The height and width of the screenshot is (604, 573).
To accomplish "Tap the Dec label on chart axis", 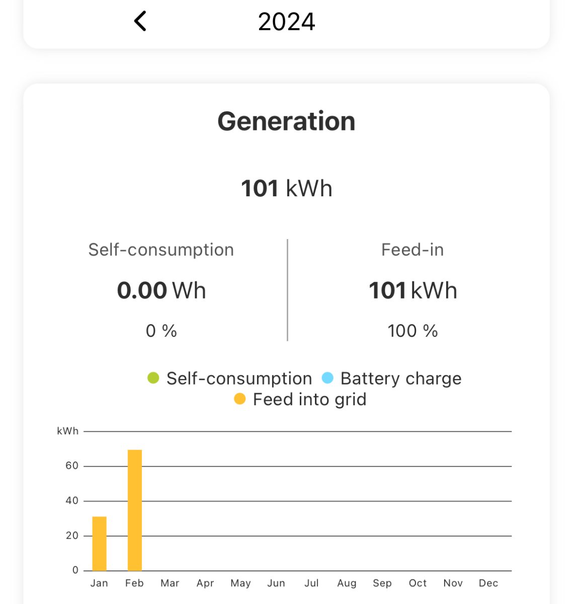I will (488, 583).
